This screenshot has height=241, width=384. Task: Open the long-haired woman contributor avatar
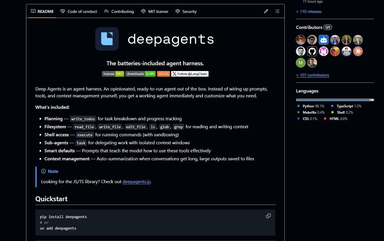[347, 40]
